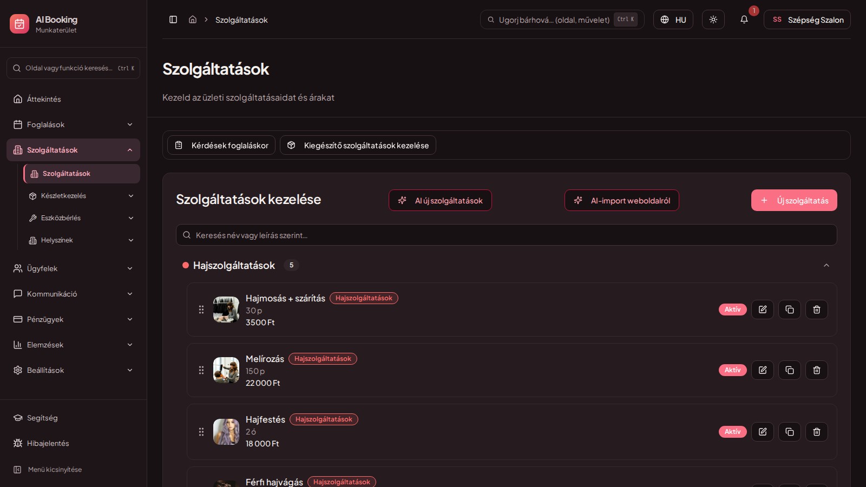Viewport: 866px width, 487px height.
Task: Duplicate the Melírozás service
Action: [x=790, y=370]
